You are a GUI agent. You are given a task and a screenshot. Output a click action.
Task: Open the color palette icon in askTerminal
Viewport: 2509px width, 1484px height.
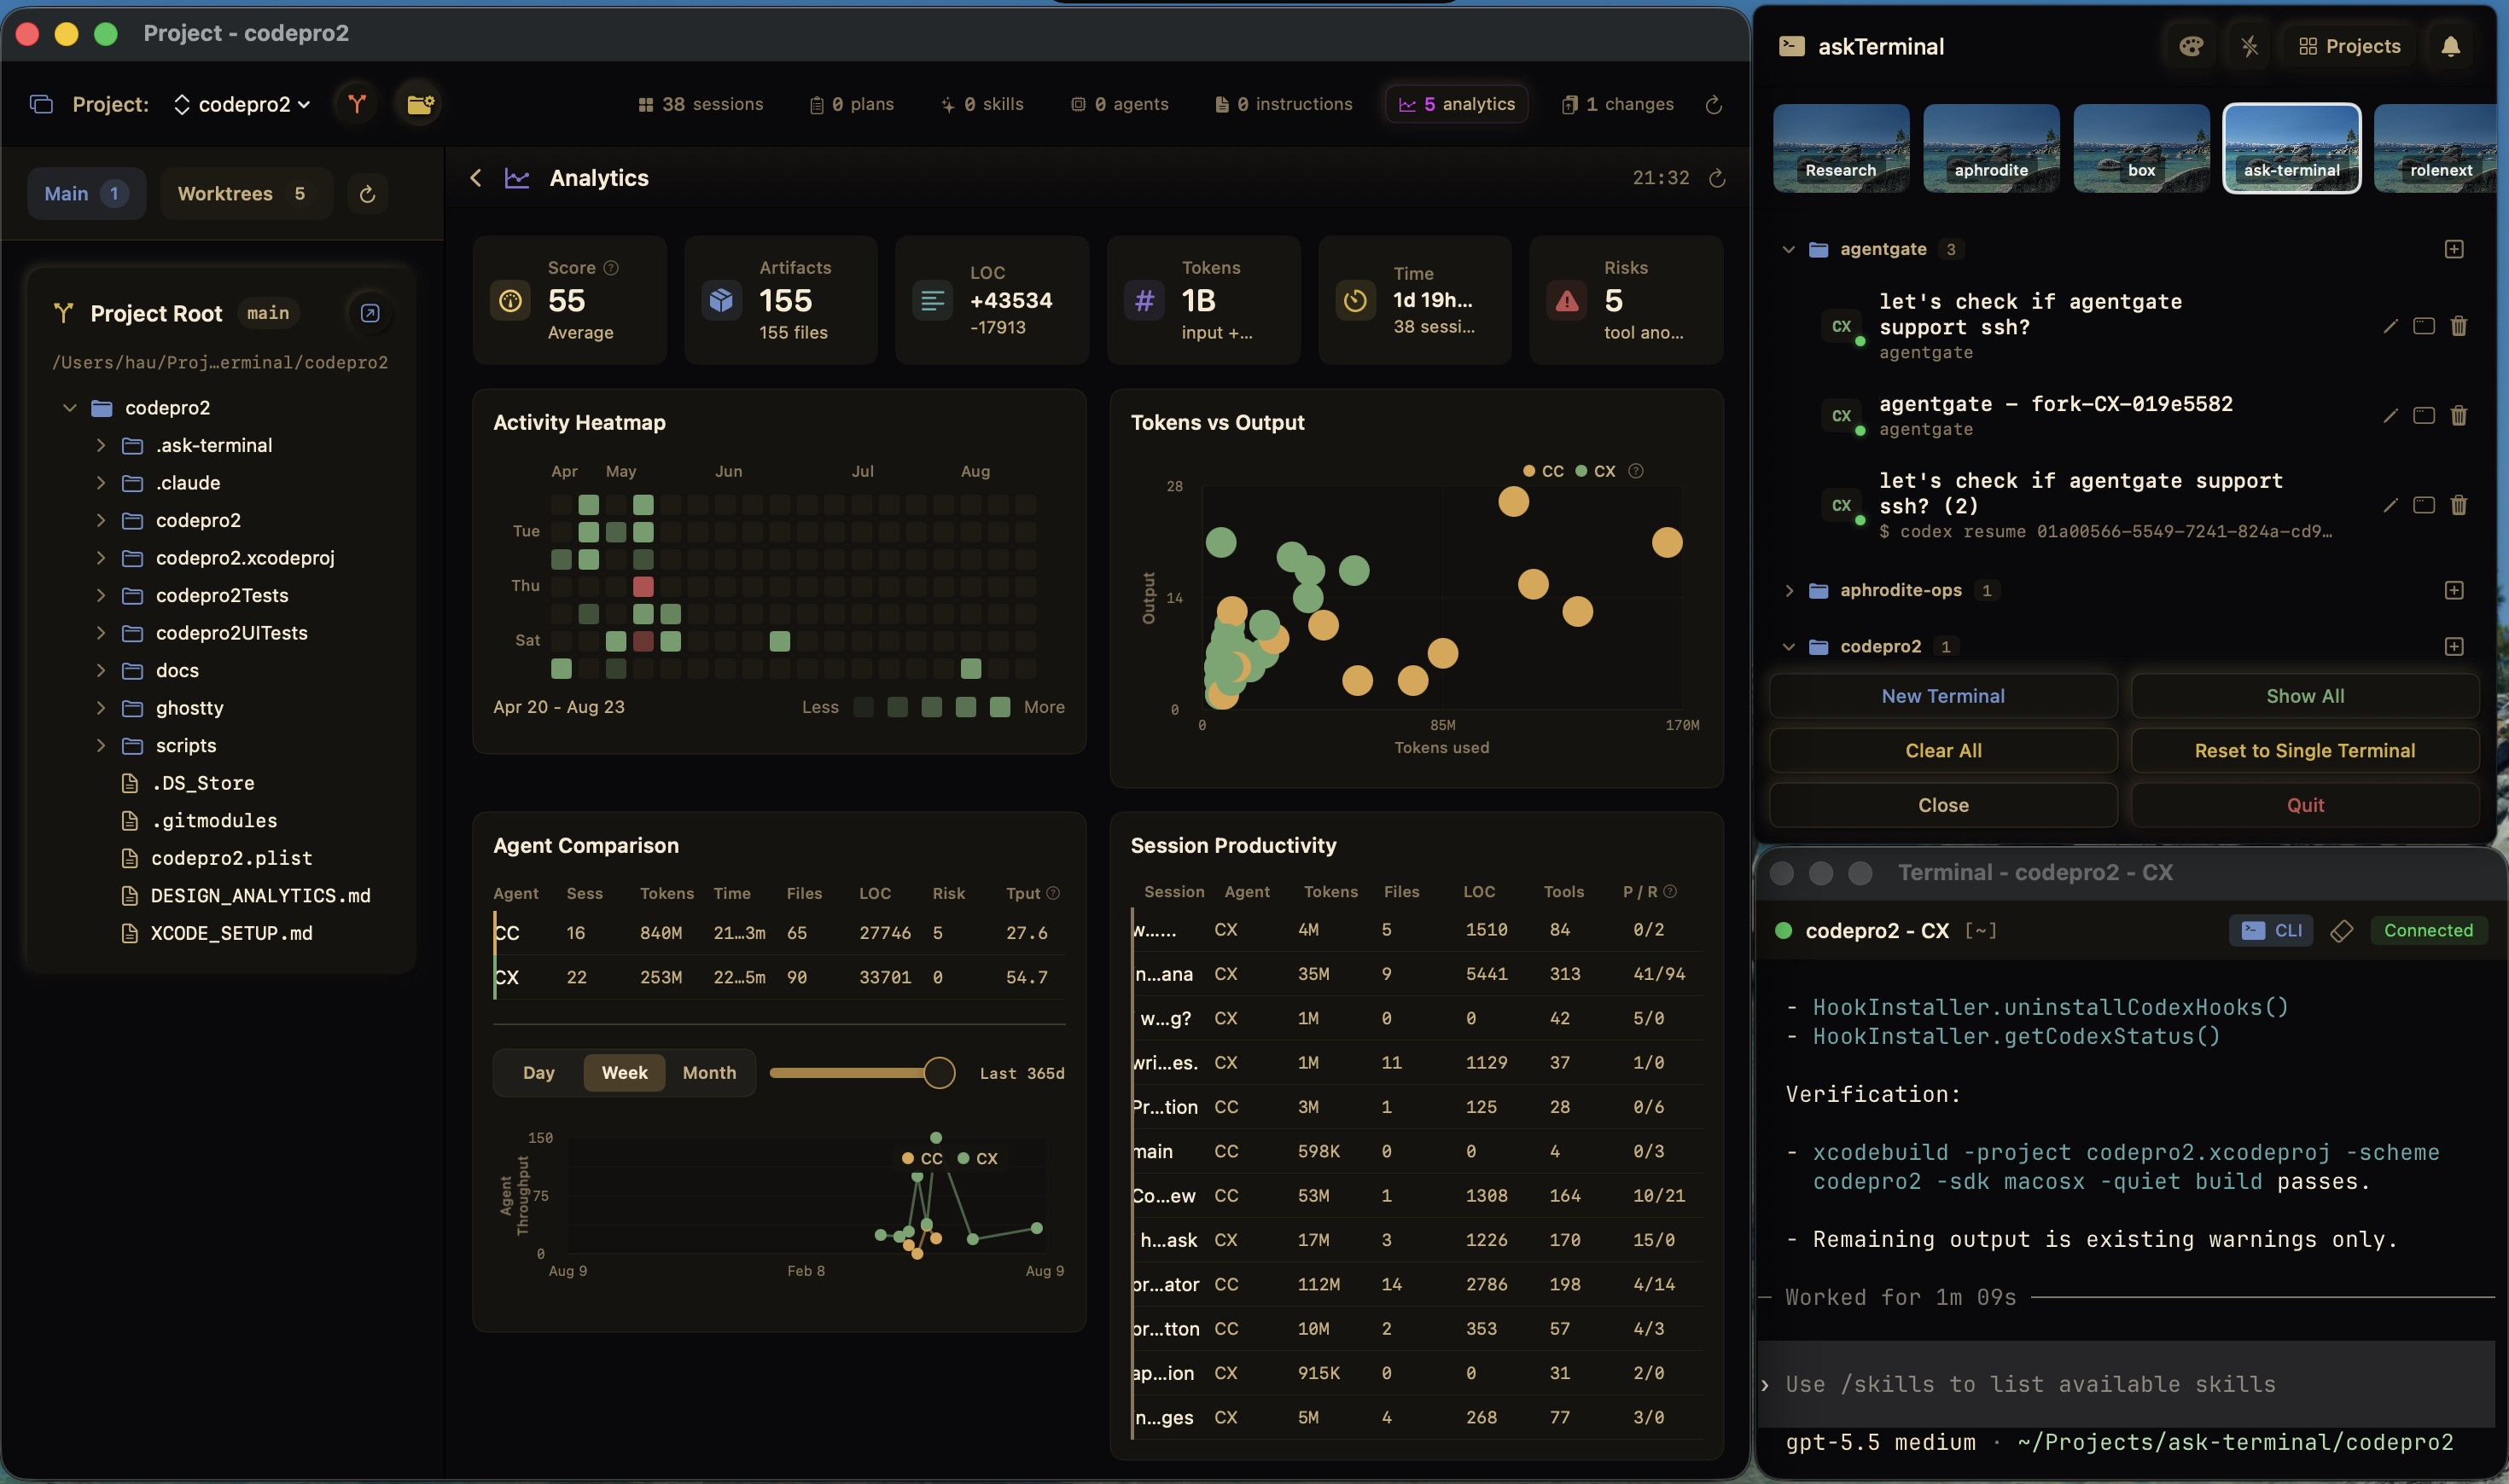coord(2191,46)
